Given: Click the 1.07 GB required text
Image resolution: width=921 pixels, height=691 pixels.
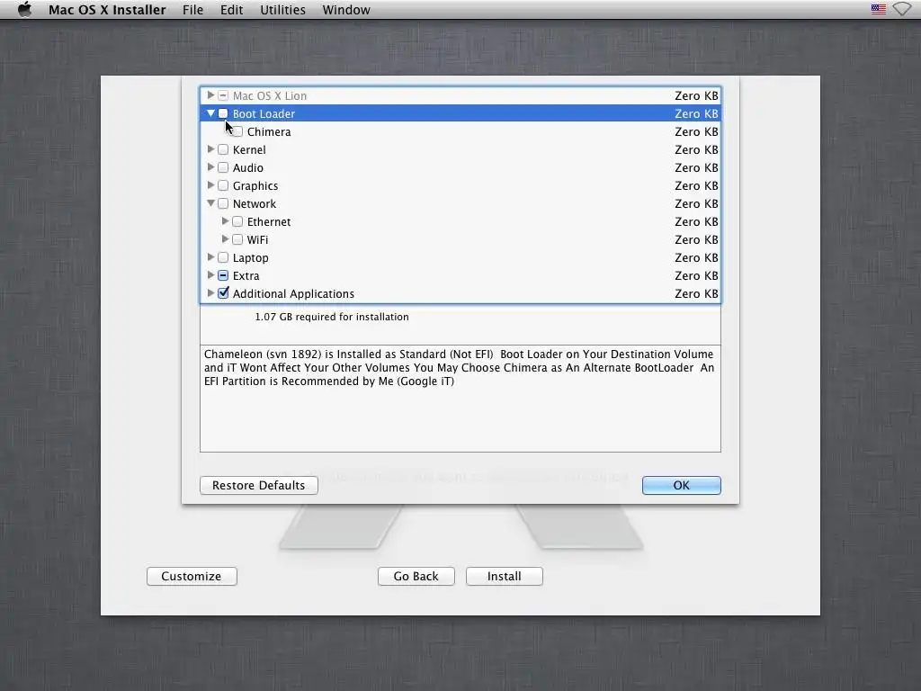Looking at the screenshot, I should 332,317.
